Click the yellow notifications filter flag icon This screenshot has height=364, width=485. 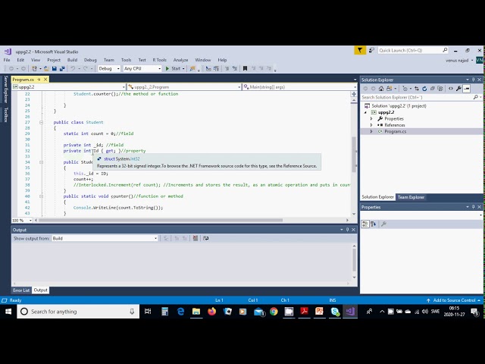[x=360, y=50]
